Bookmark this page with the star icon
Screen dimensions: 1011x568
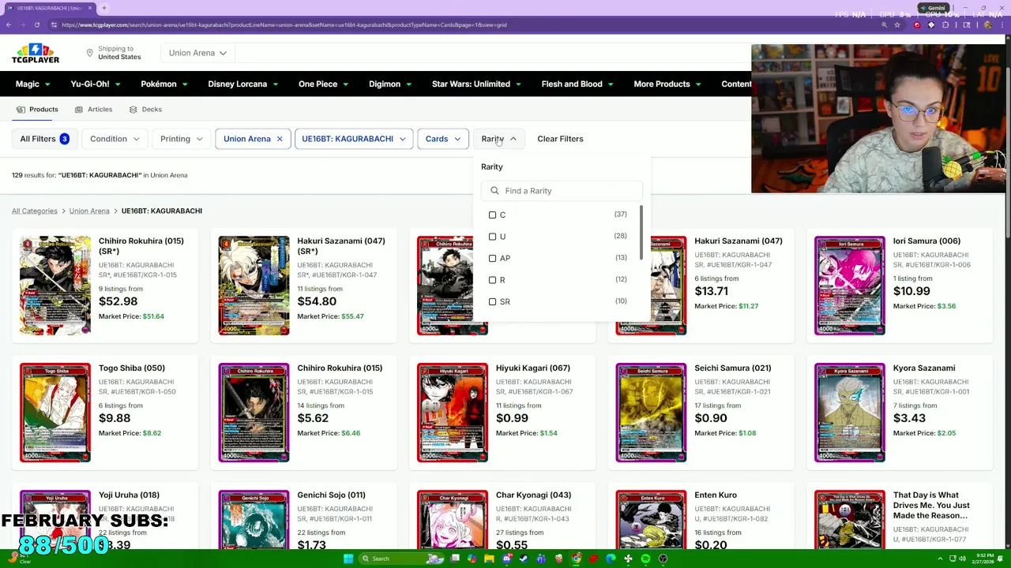pos(897,24)
